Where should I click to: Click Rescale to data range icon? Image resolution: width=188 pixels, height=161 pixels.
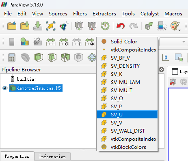click(51, 42)
